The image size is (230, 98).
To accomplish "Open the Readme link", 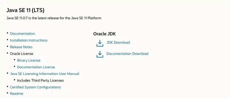I will tap(17, 94).
